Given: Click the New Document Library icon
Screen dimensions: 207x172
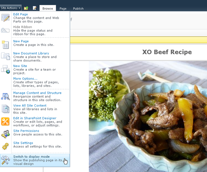Looking at the screenshot, I should 6,56.
